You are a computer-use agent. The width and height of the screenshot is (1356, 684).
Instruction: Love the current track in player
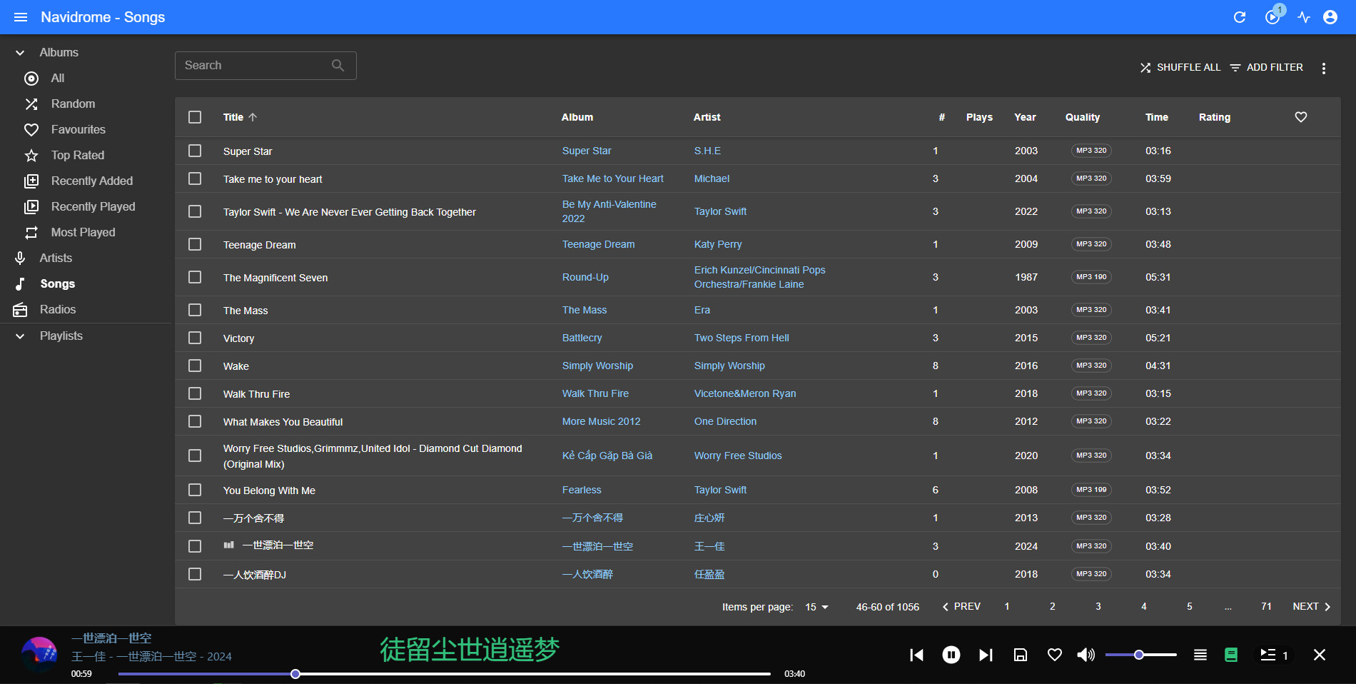[1055, 655]
